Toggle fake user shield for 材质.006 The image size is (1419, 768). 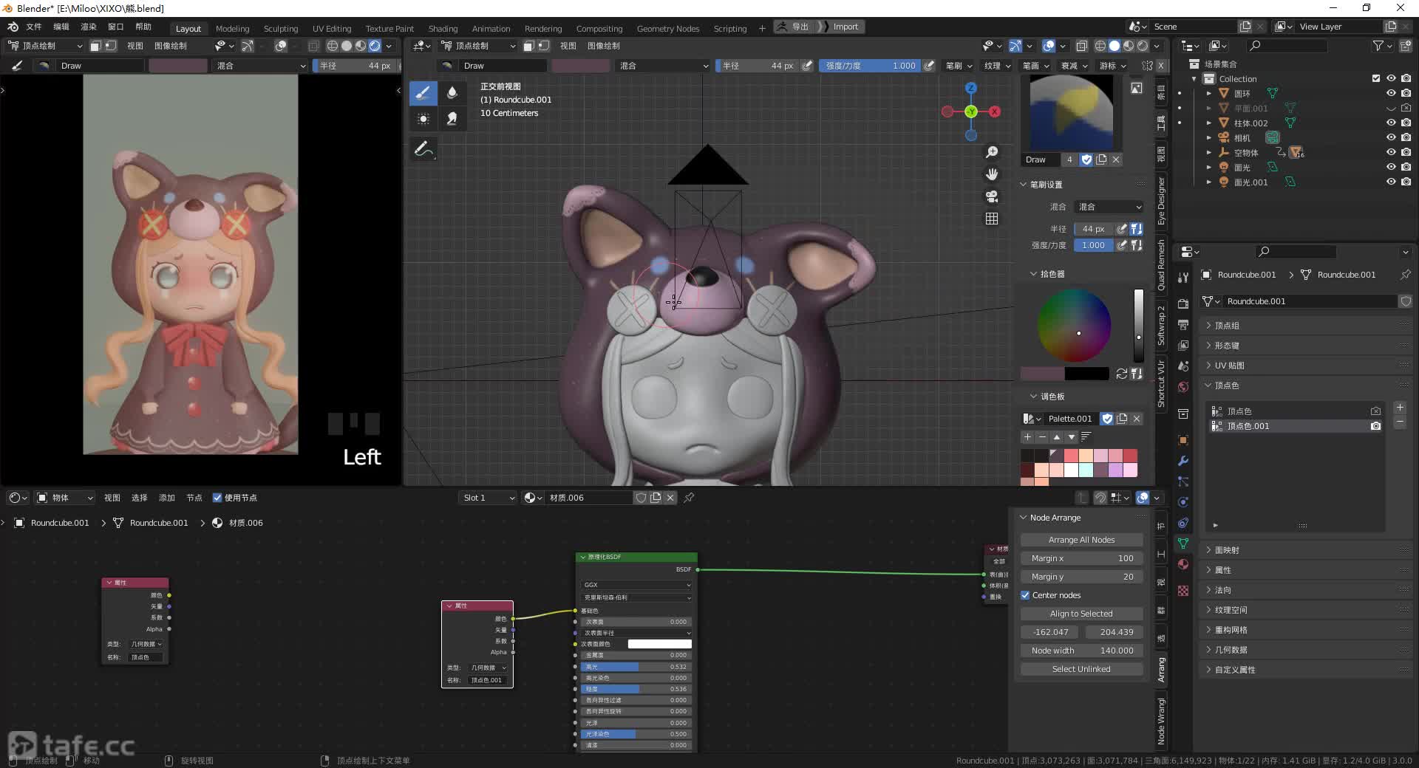point(641,498)
